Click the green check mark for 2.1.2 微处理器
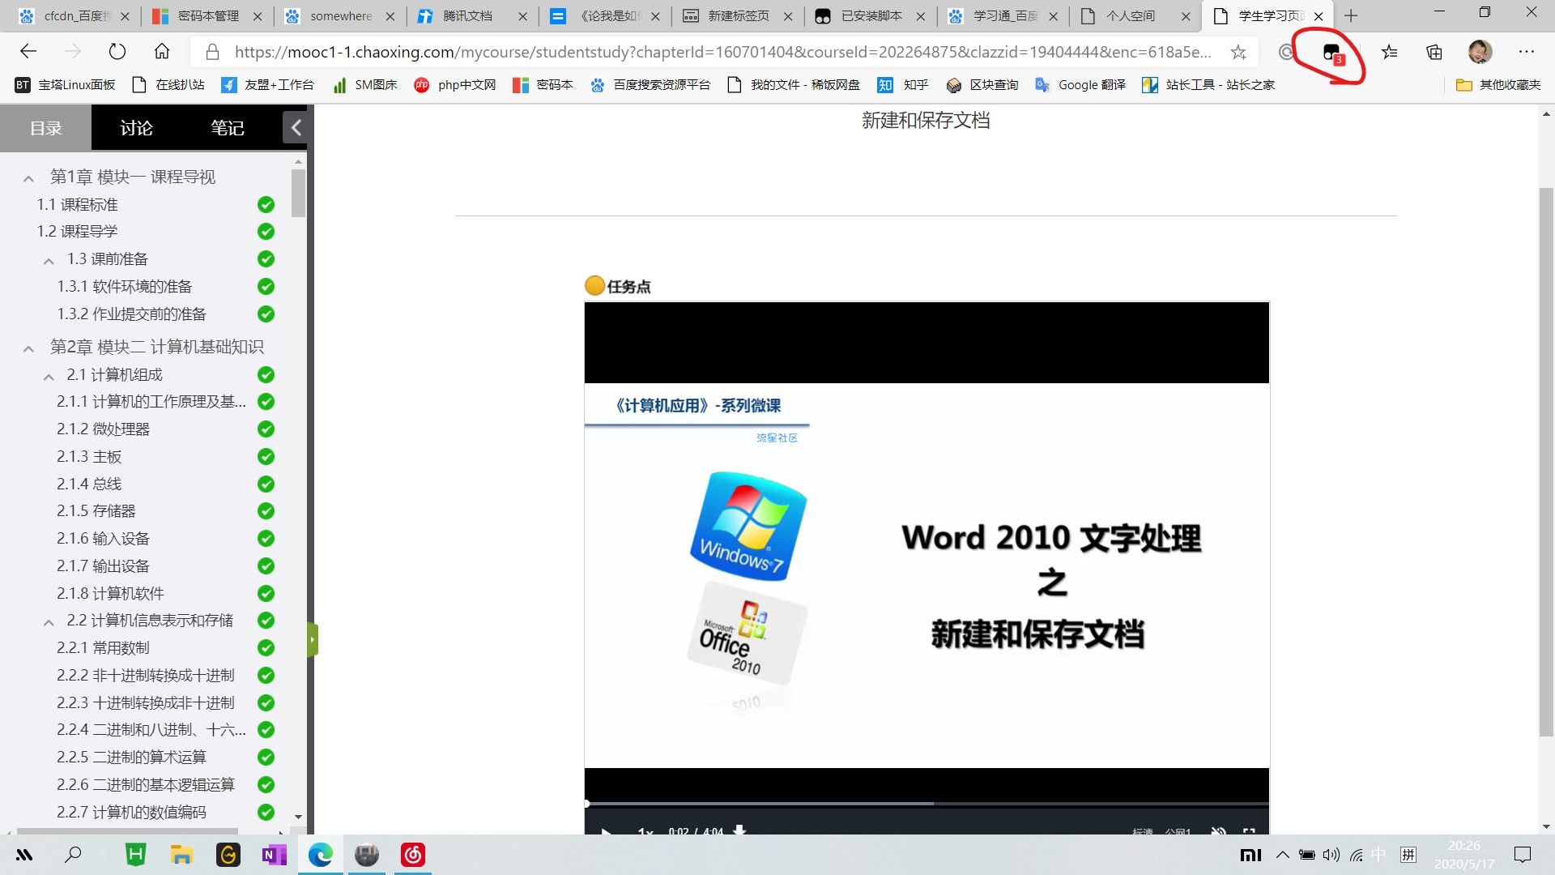The height and width of the screenshot is (875, 1555). click(x=266, y=429)
